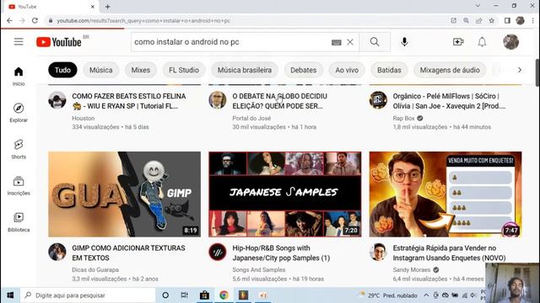
Task: Click the GIMP textures video thumbnail
Action: (124, 194)
